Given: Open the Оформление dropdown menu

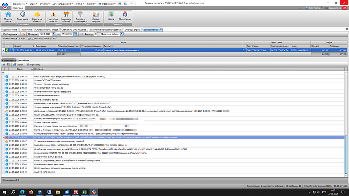Looking at the screenshot, I should 107,4.
